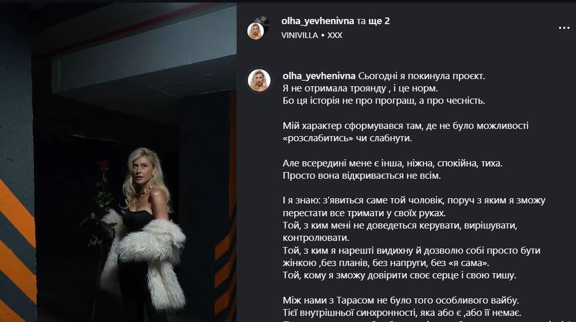This screenshot has width=576, height=322.
Task: Click the caption line starting "Мій характер сформувався"
Action: 406,126
